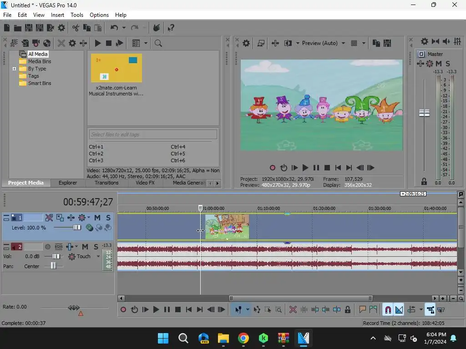The width and height of the screenshot is (466, 349).
Task: Click the timeline Record button
Action: coord(123,310)
